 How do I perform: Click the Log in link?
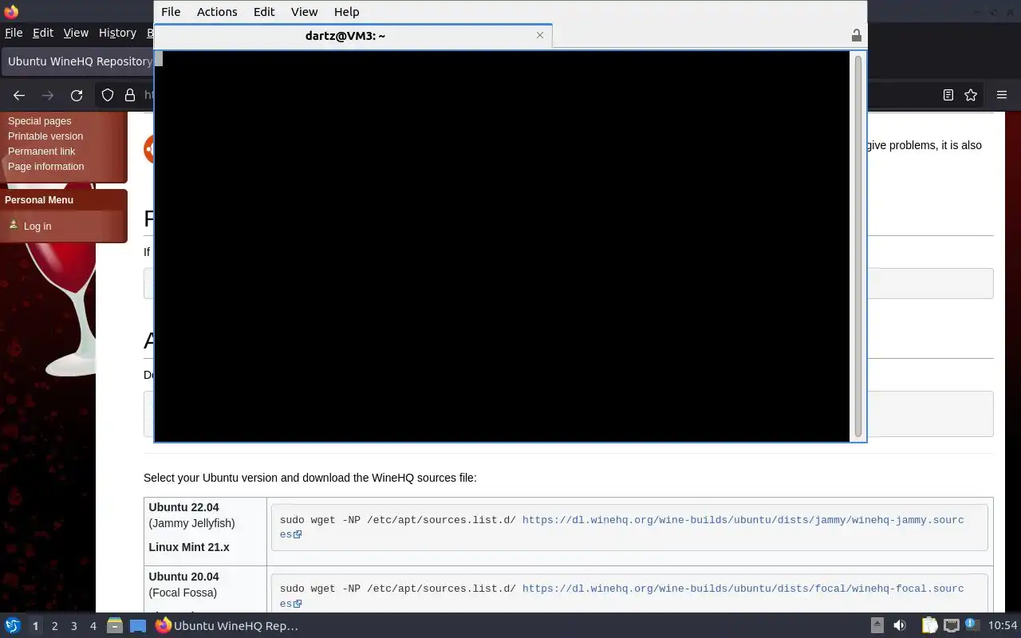37,226
